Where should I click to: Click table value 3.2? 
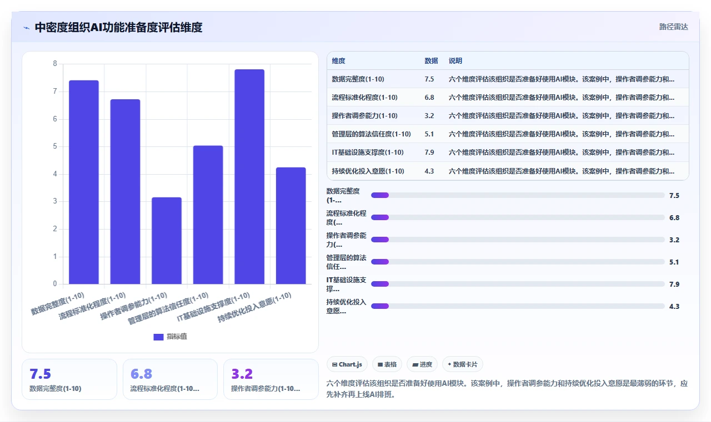(x=429, y=116)
